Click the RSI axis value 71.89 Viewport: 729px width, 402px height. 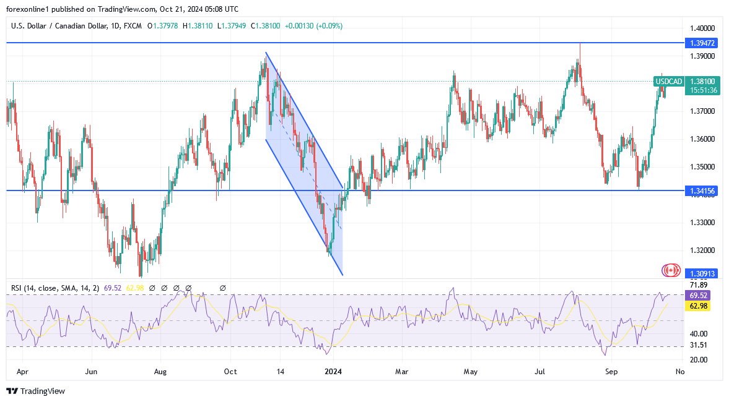coord(699,285)
